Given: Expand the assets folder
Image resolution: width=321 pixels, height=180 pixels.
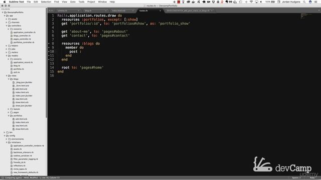Looking at the screenshot, I should click(7, 19).
